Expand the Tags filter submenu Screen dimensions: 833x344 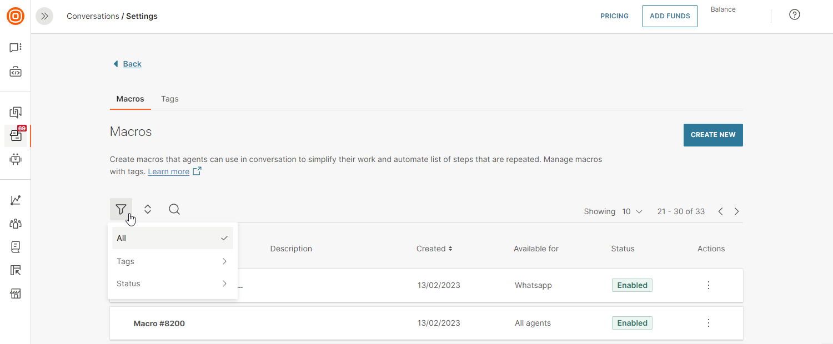pyautogui.click(x=172, y=261)
